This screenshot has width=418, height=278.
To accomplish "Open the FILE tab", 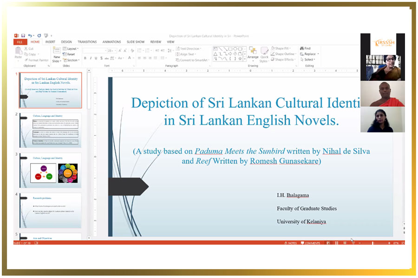I will (20, 42).
